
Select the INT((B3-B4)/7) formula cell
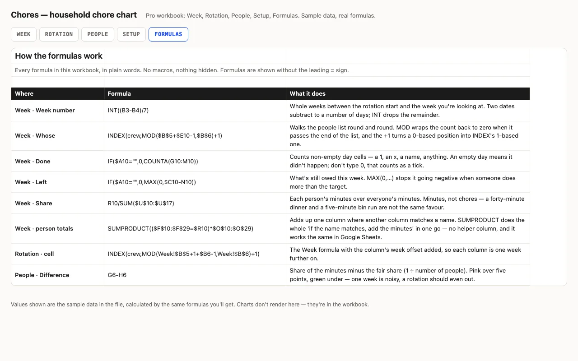coord(195,111)
